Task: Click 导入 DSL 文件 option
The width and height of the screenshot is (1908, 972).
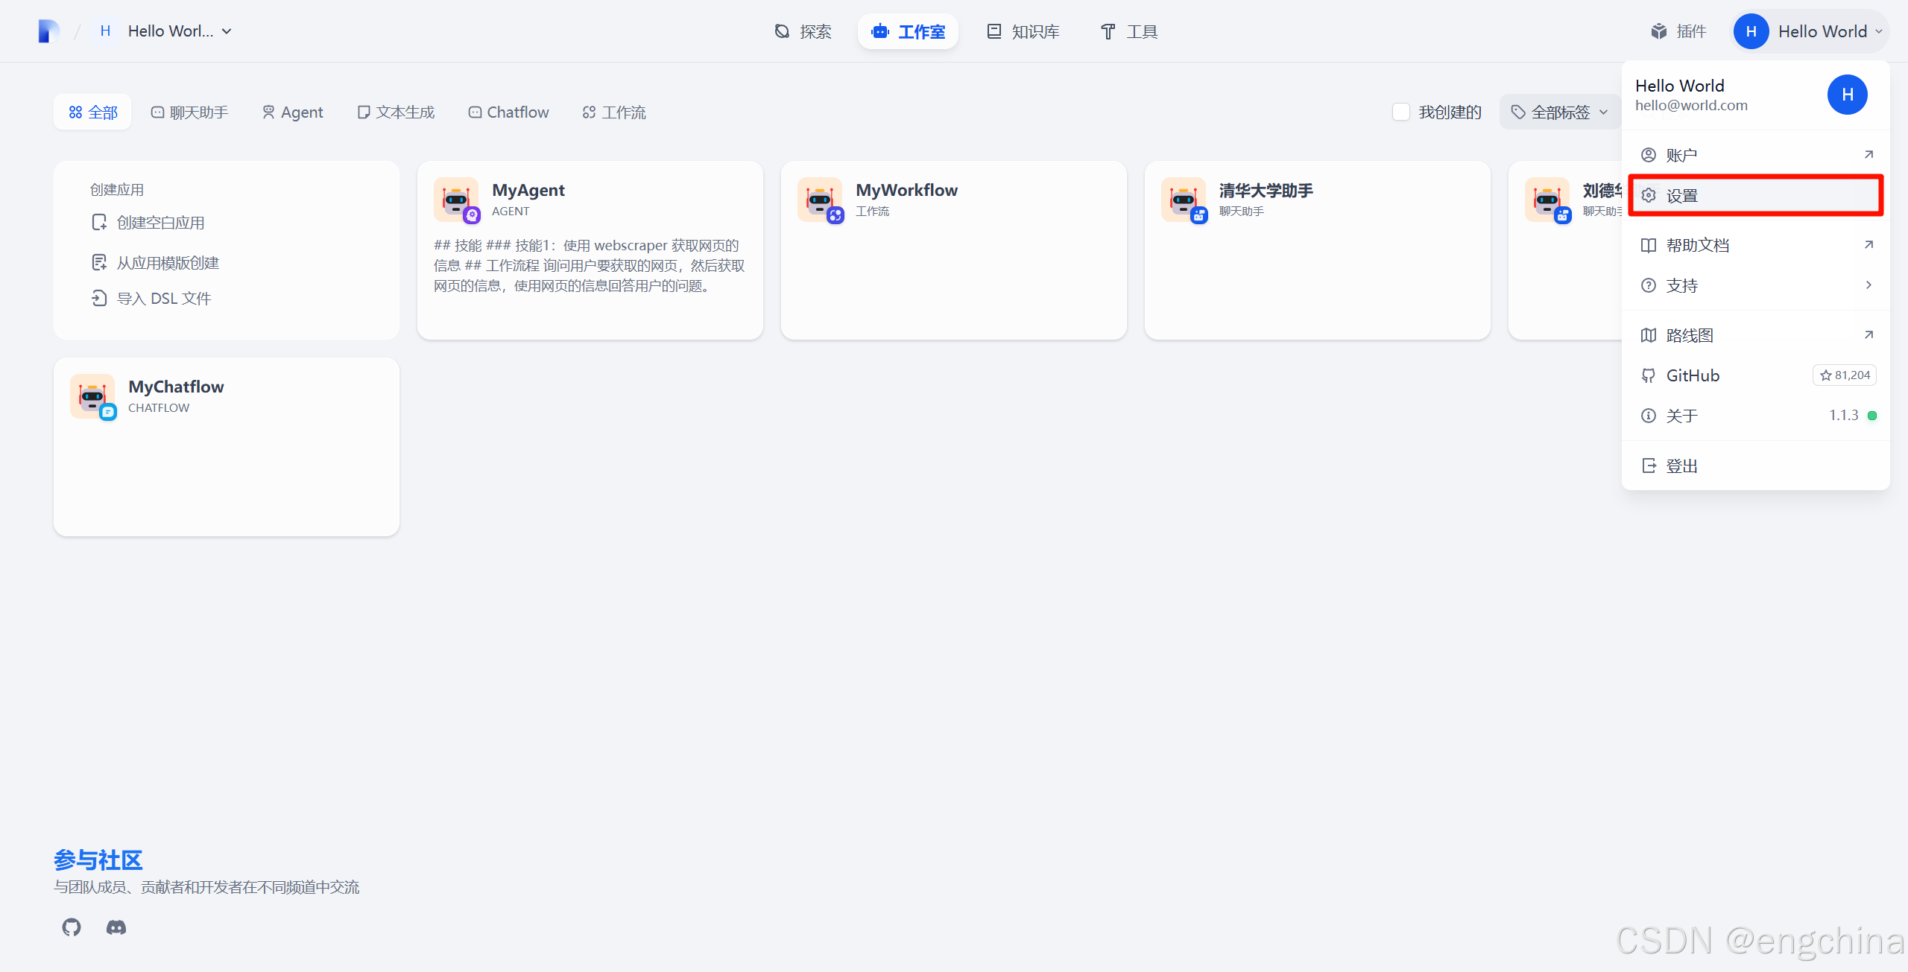Action: click(x=164, y=299)
